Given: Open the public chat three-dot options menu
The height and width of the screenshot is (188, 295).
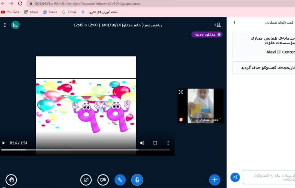Looking at the screenshot, I should [234, 23].
